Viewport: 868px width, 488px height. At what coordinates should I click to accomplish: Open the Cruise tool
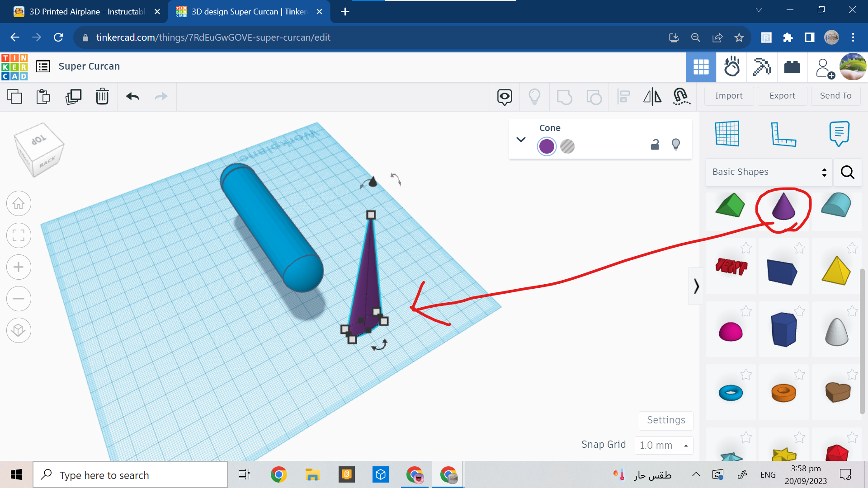[681, 96]
